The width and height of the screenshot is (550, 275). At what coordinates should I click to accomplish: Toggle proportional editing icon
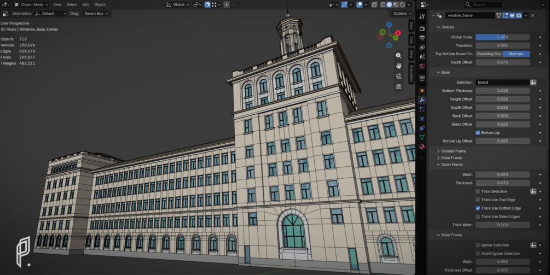(227, 4)
